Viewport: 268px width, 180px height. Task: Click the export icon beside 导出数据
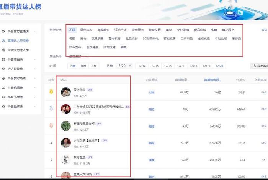click(x=254, y=66)
